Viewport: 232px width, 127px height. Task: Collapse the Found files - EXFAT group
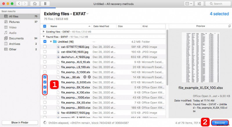point(43,37)
